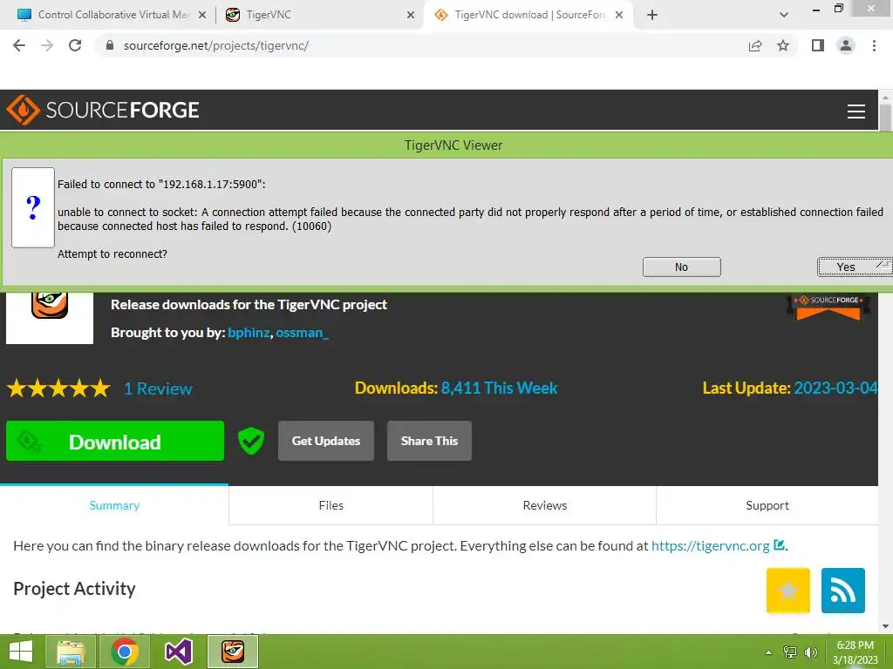Open the ossman_ author link
This screenshot has height=669, width=893.
pos(302,333)
